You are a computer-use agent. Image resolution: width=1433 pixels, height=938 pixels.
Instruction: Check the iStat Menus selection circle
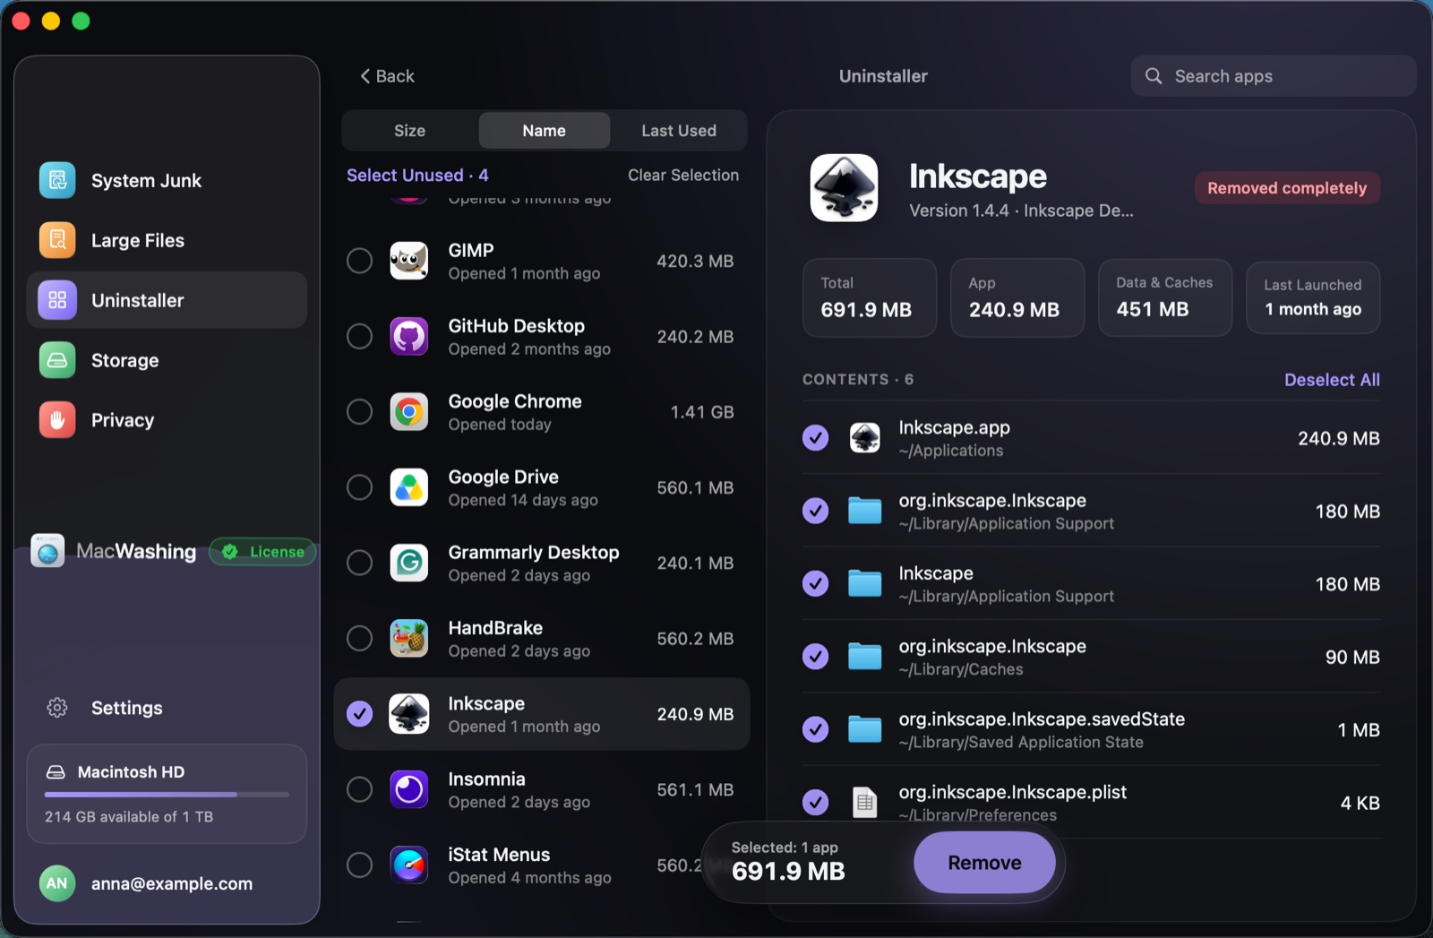click(x=359, y=865)
